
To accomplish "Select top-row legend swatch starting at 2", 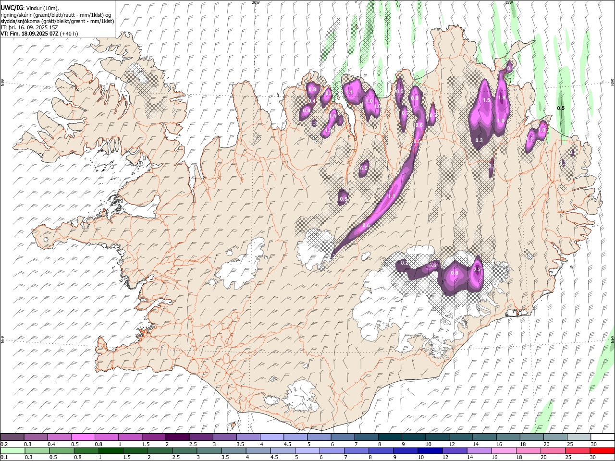I will pyautogui.click(x=177, y=437).
